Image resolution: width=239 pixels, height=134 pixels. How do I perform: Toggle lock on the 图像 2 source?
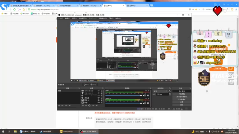[x=101, y=100]
